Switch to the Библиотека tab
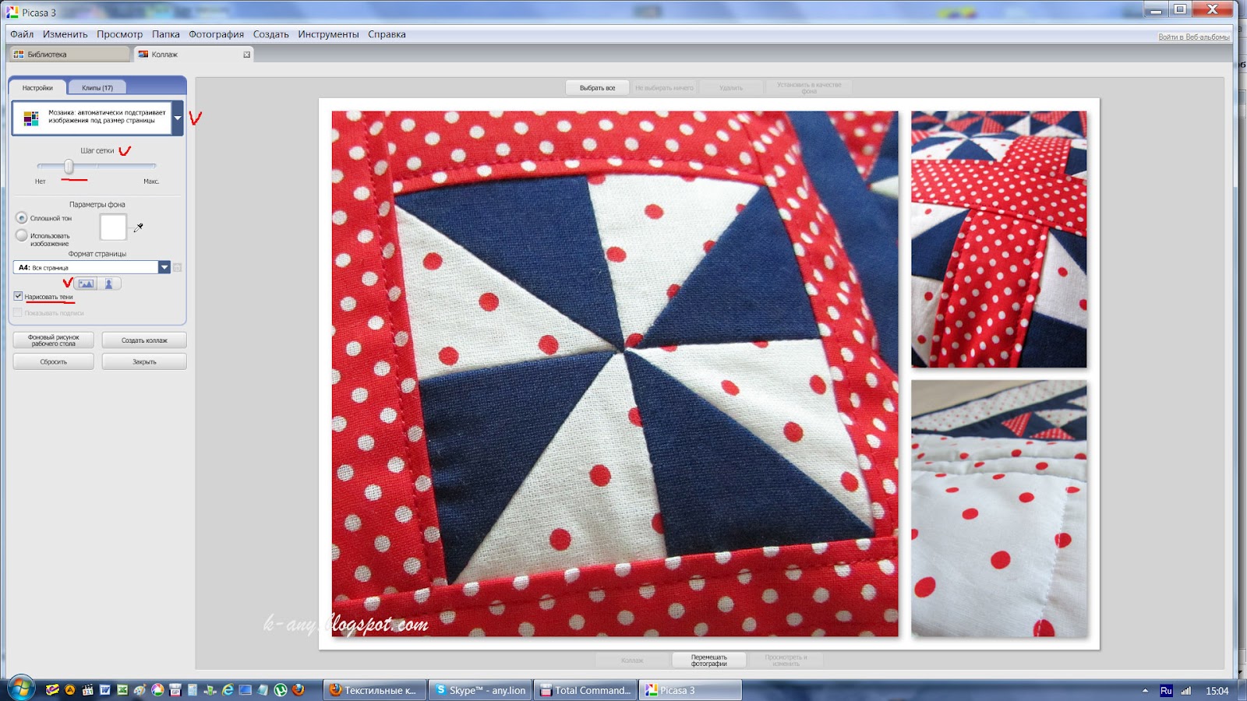 pyautogui.click(x=69, y=55)
